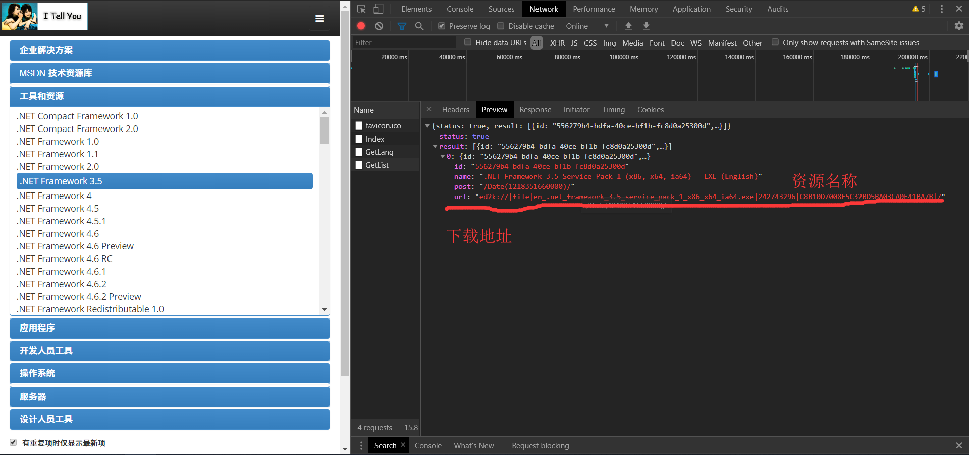The width and height of the screenshot is (969, 455).
Task: Open the Request blocking drawer tab
Action: pos(540,445)
